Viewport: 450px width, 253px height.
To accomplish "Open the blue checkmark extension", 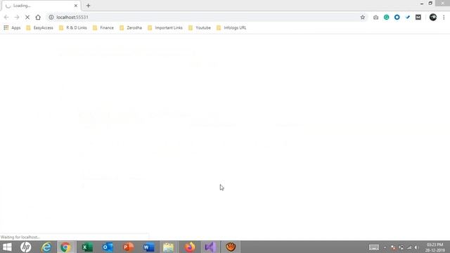I will (408, 17).
